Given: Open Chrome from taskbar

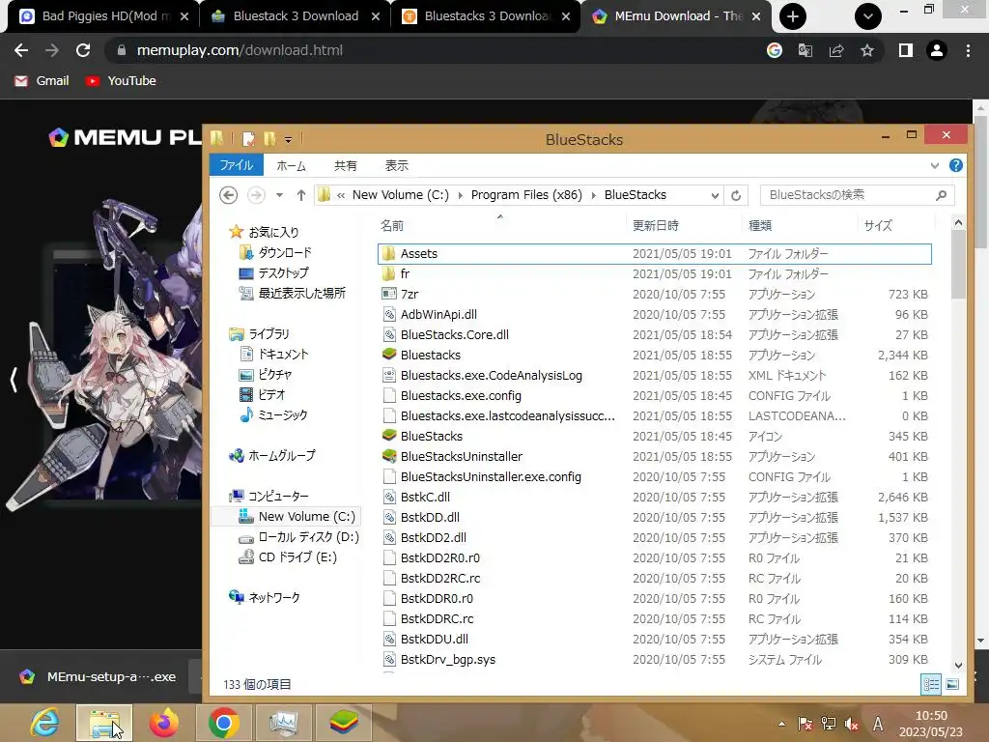Looking at the screenshot, I should coord(223,723).
